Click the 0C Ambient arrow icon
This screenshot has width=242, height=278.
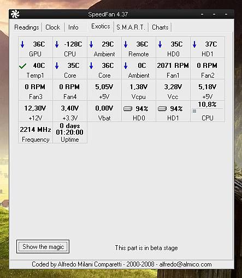coord(126,66)
